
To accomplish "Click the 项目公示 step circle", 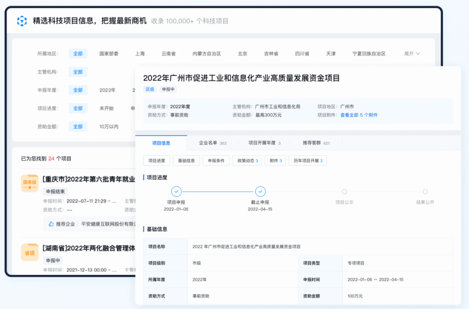I will point(345,191).
